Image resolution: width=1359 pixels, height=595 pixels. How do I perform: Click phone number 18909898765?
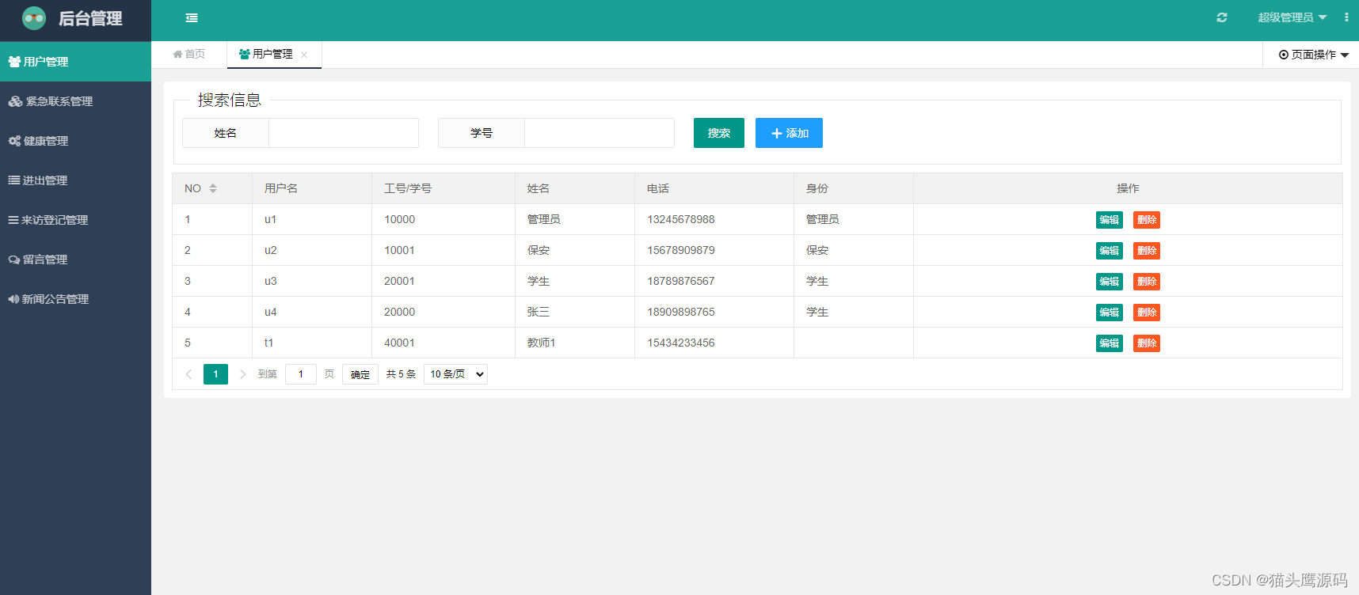tap(681, 312)
